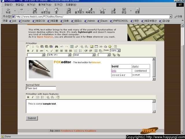
Task: Open the 도움말(H) menu
Action: (x=71, y=5)
